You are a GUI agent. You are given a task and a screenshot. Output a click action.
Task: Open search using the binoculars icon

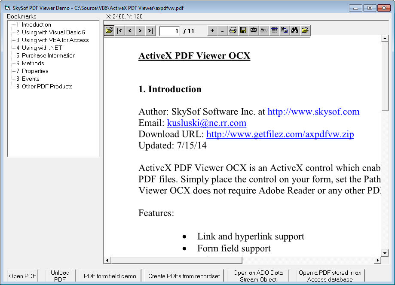[x=294, y=30]
